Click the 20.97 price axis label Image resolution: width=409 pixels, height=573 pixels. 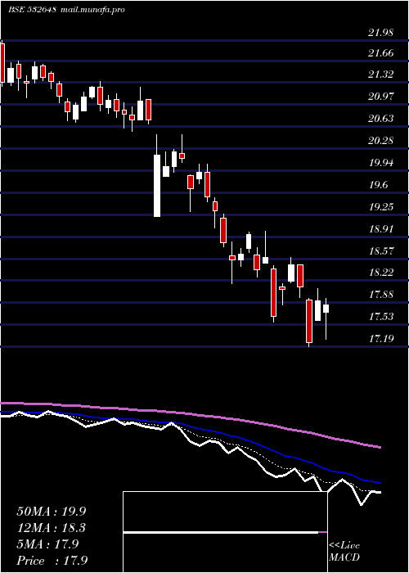[381, 97]
